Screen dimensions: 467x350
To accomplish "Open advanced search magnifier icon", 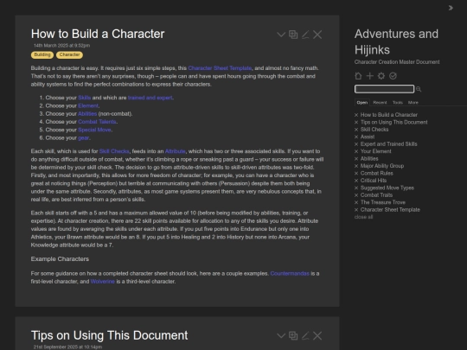I will click(419, 89).
